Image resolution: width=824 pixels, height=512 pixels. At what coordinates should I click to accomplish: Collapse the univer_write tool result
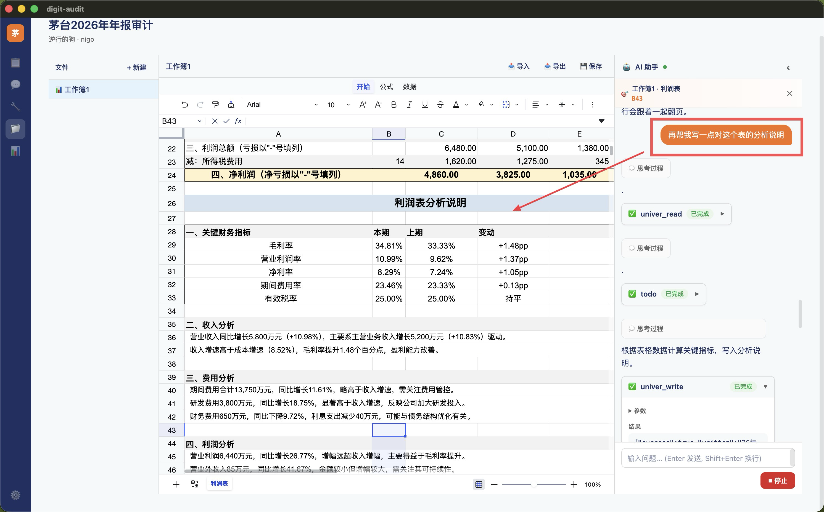[x=765, y=387]
